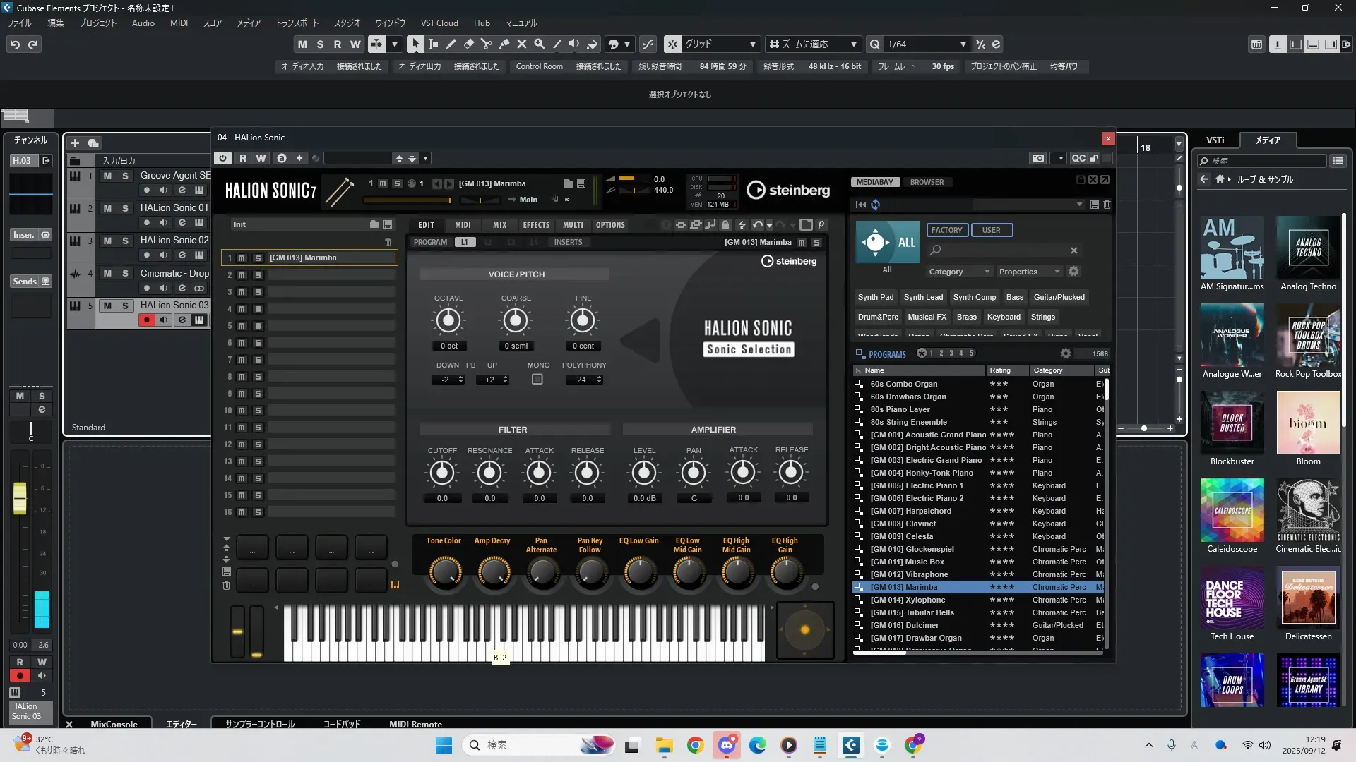Select the Glue tool
Image resolution: width=1356 pixels, height=762 pixels.
coord(504,44)
